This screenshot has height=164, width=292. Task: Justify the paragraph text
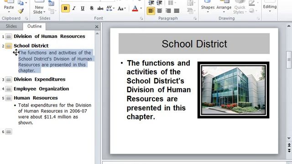177,11
